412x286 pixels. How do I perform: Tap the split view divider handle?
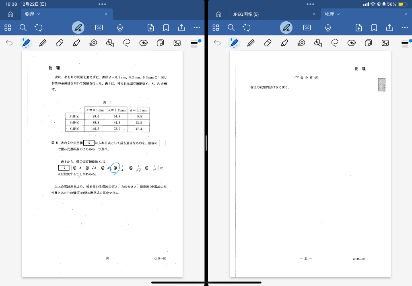[x=206, y=143]
